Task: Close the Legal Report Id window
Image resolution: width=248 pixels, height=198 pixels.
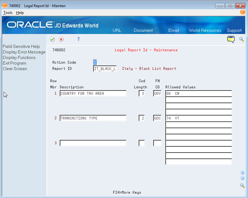Action: [240, 6]
